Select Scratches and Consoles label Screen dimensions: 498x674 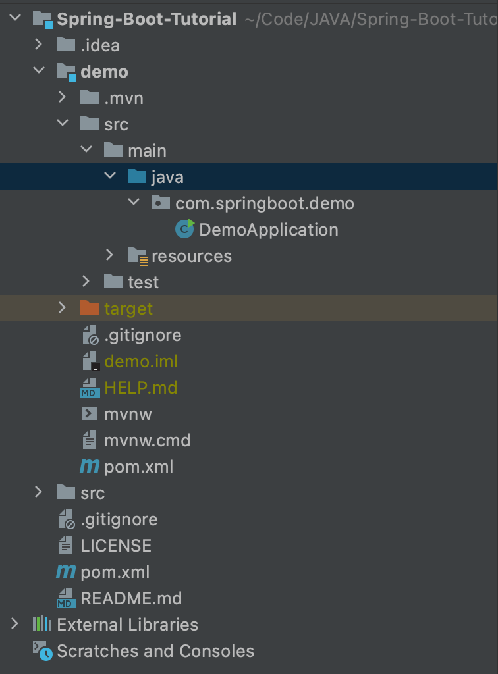(155, 651)
